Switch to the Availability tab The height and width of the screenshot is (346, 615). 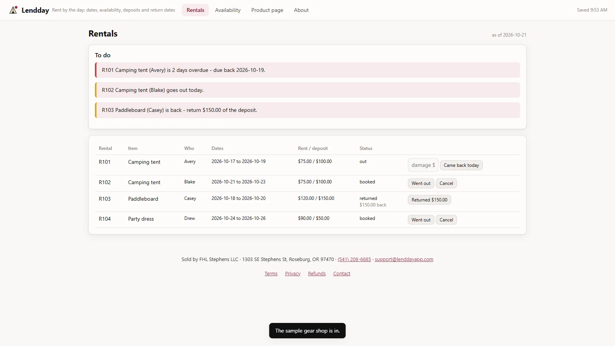tap(228, 10)
